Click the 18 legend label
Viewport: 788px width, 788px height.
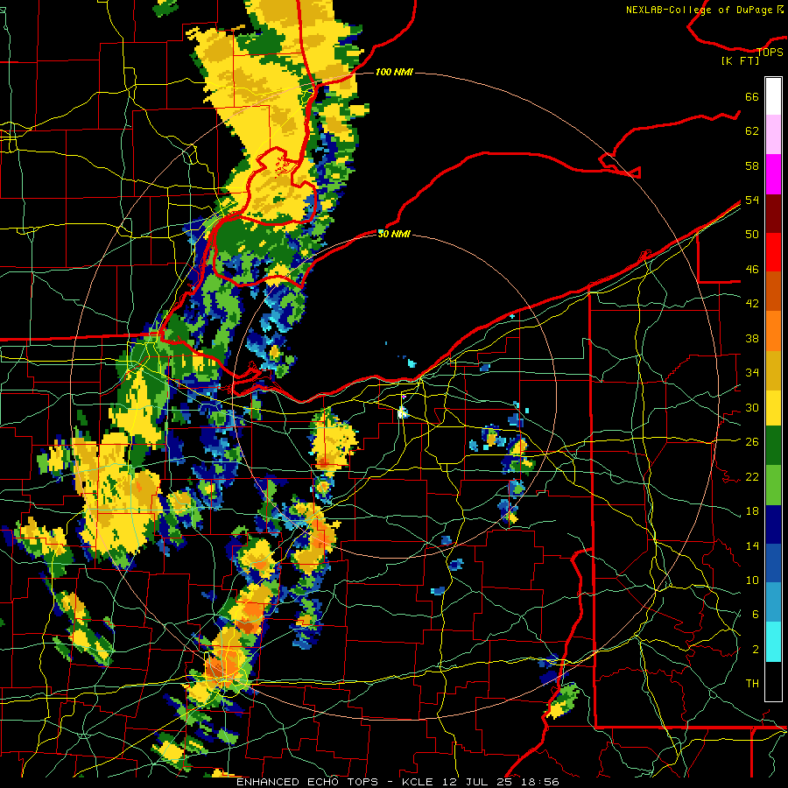point(752,511)
